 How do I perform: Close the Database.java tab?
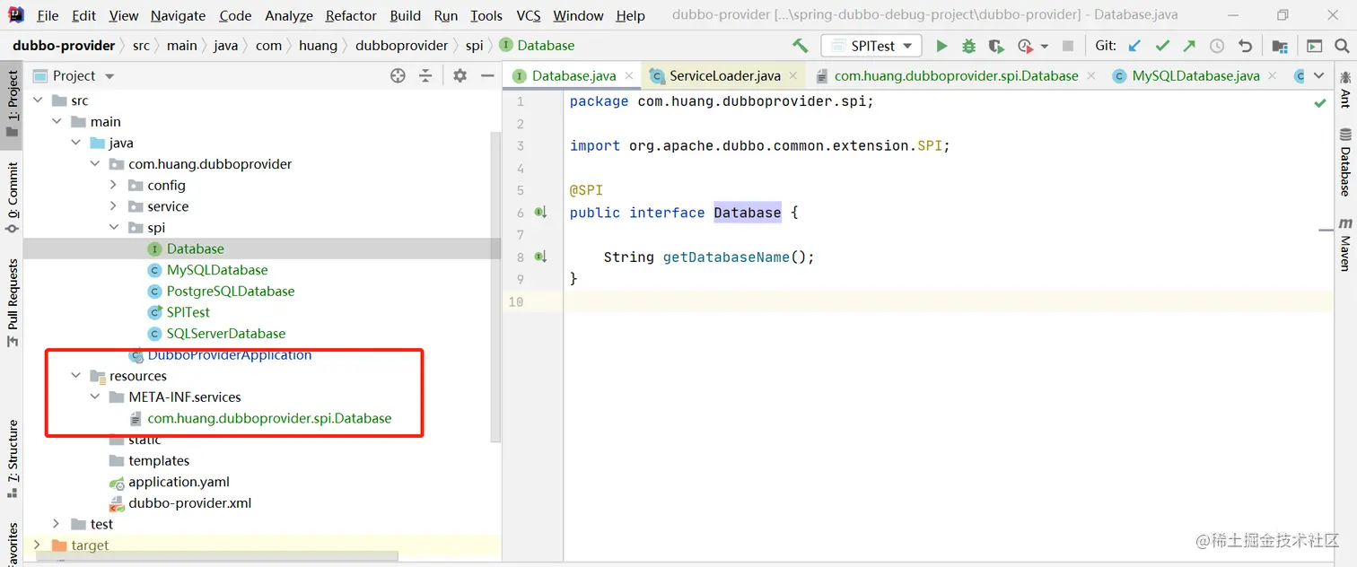[x=629, y=76]
